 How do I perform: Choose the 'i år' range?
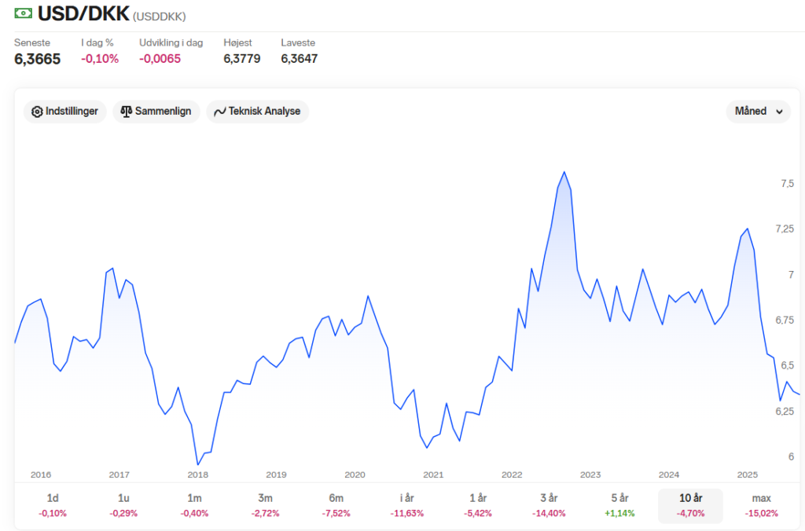[x=406, y=505]
